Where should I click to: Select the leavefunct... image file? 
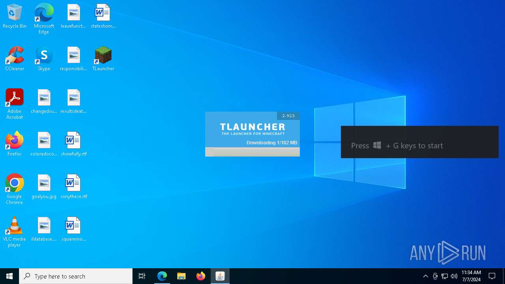[x=73, y=17]
